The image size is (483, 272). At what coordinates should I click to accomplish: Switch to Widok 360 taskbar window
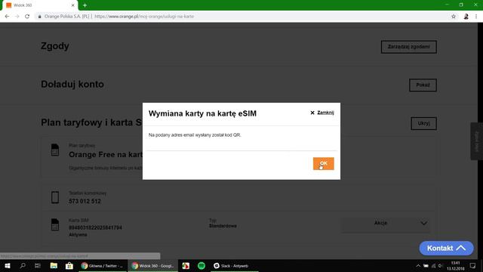(x=152, y=265)
